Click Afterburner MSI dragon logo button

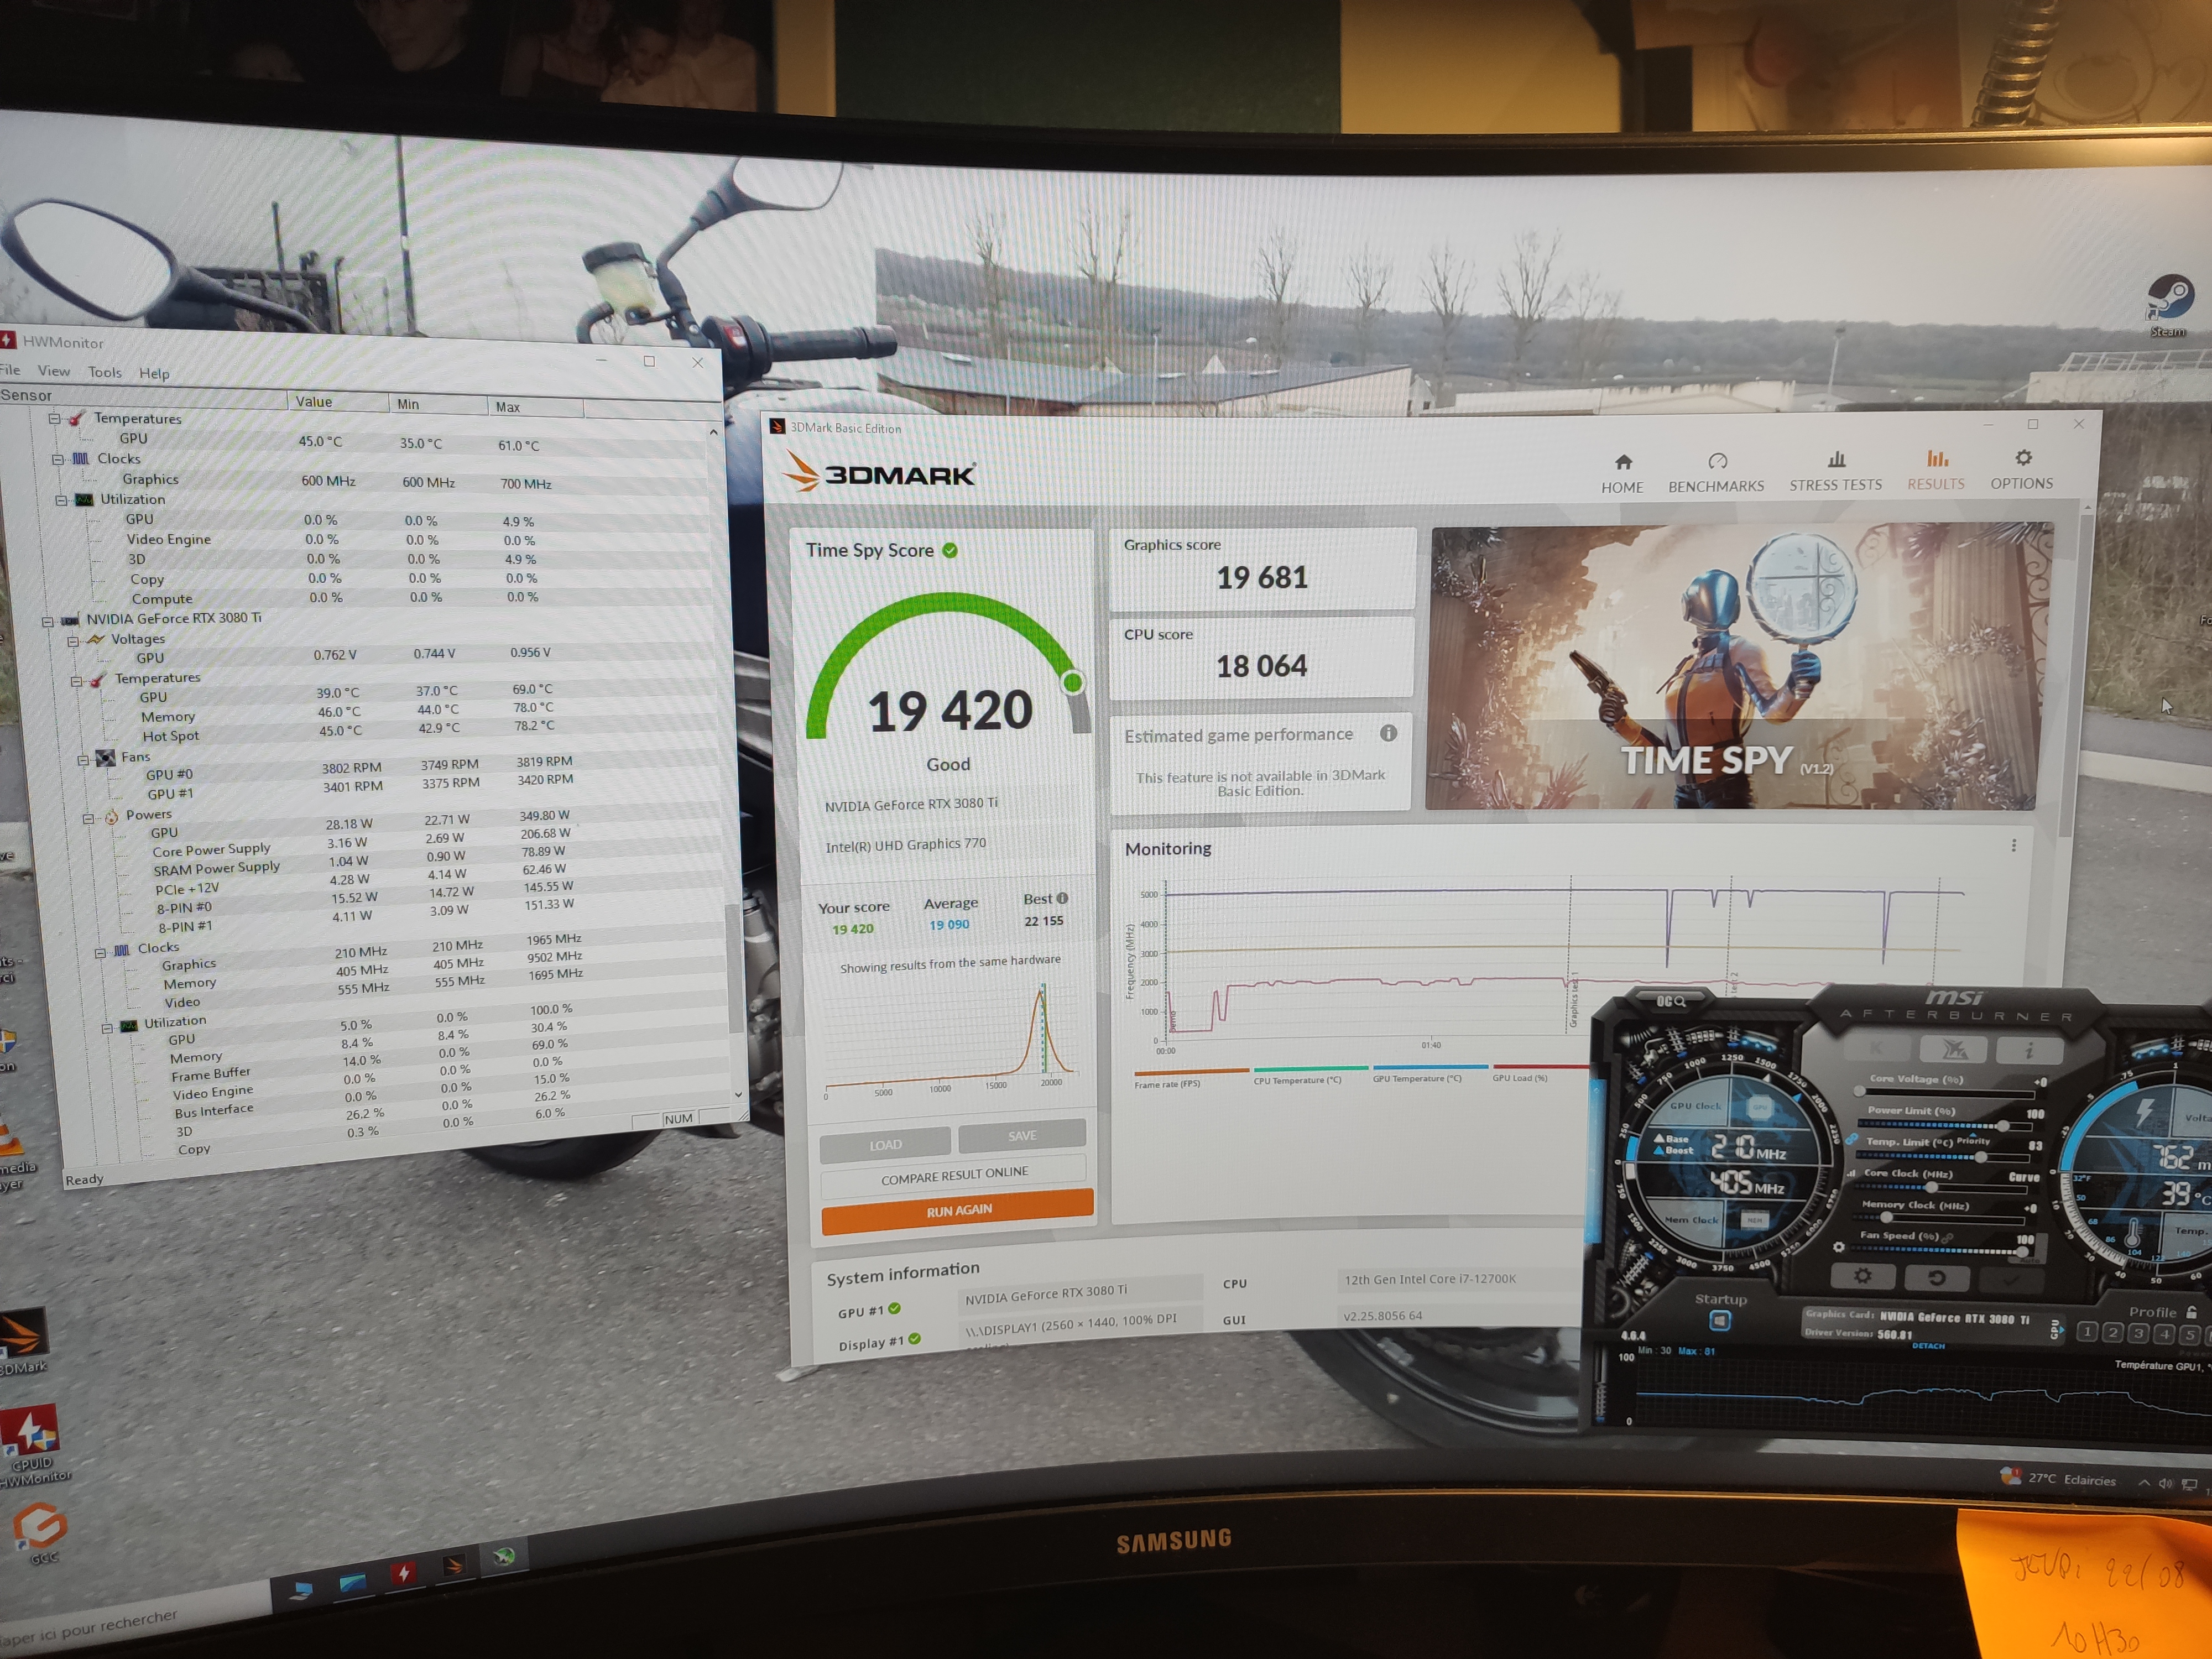click(1953, 1049)
